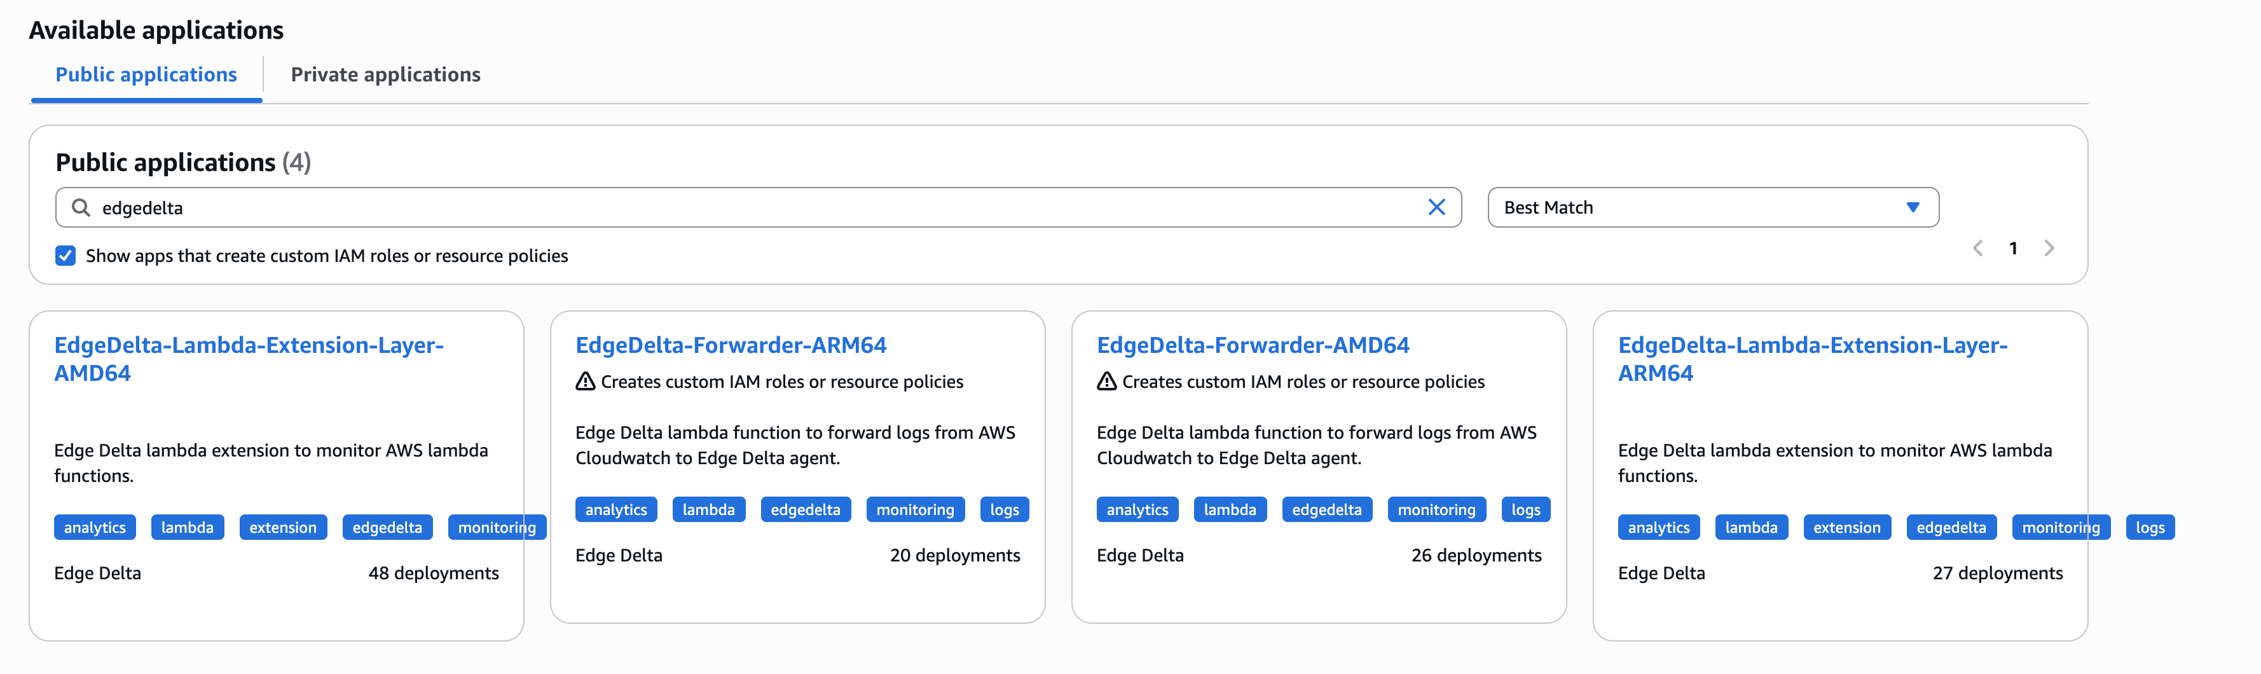Clear the edgedelta search text
The image size is (2261, 674).
click(x=1436, y=207)
